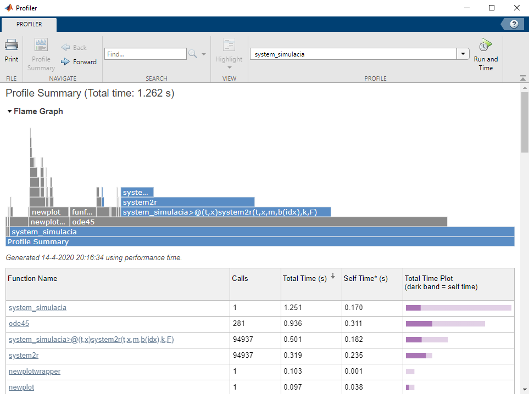Click the time plot bar for ode45

[446, 324]
